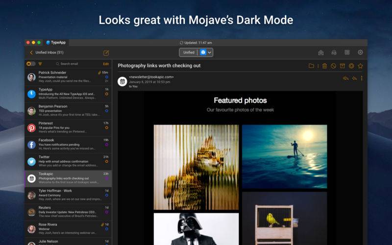Open Rose Rivera's 'Webinar' email
This screenshot has width=392, height=245.
[x=68, y=229]
